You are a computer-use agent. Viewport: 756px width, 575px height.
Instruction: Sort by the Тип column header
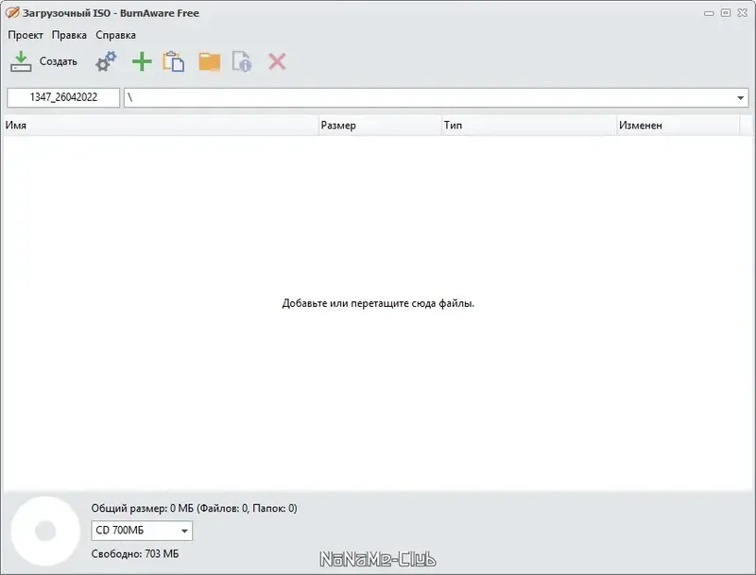[529, 126]
